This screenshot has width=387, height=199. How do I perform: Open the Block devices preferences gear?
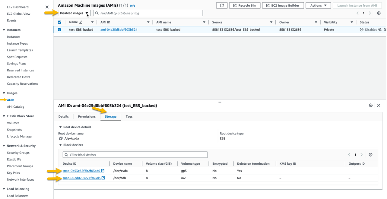pos(371,154)
